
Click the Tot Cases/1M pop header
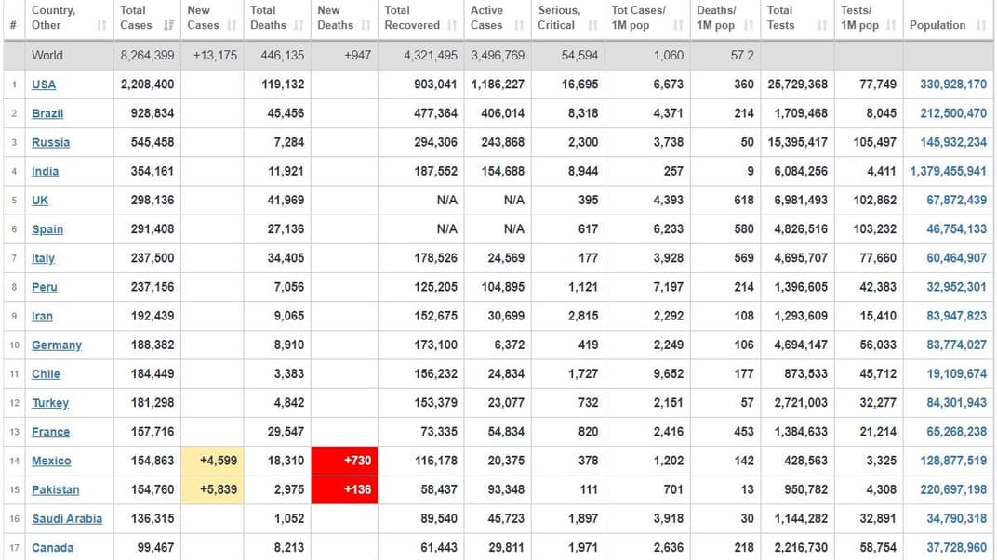click(x=638, y=18)
